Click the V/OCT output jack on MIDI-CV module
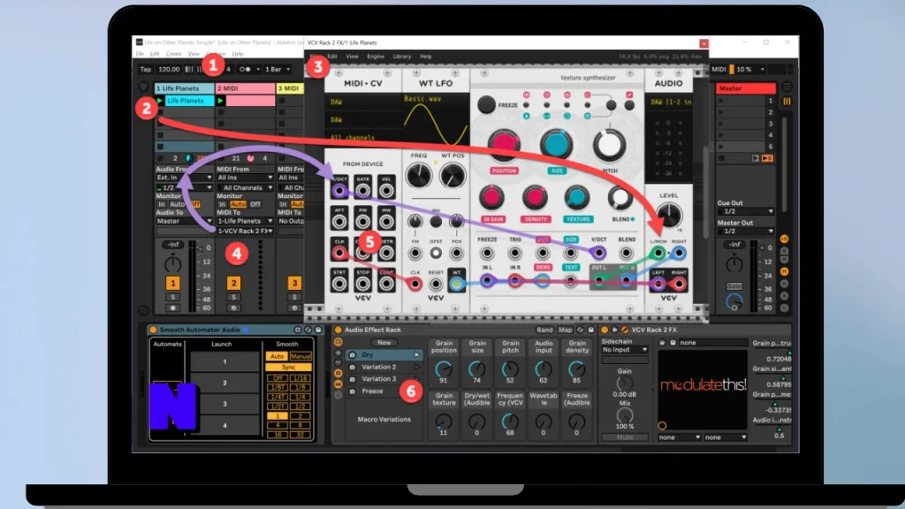 pyautogui.click(x=339, y=191)
